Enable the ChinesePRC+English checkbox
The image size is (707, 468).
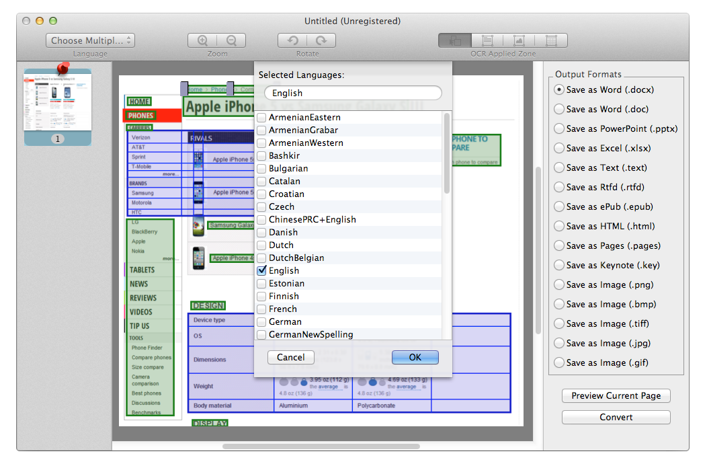261,220
